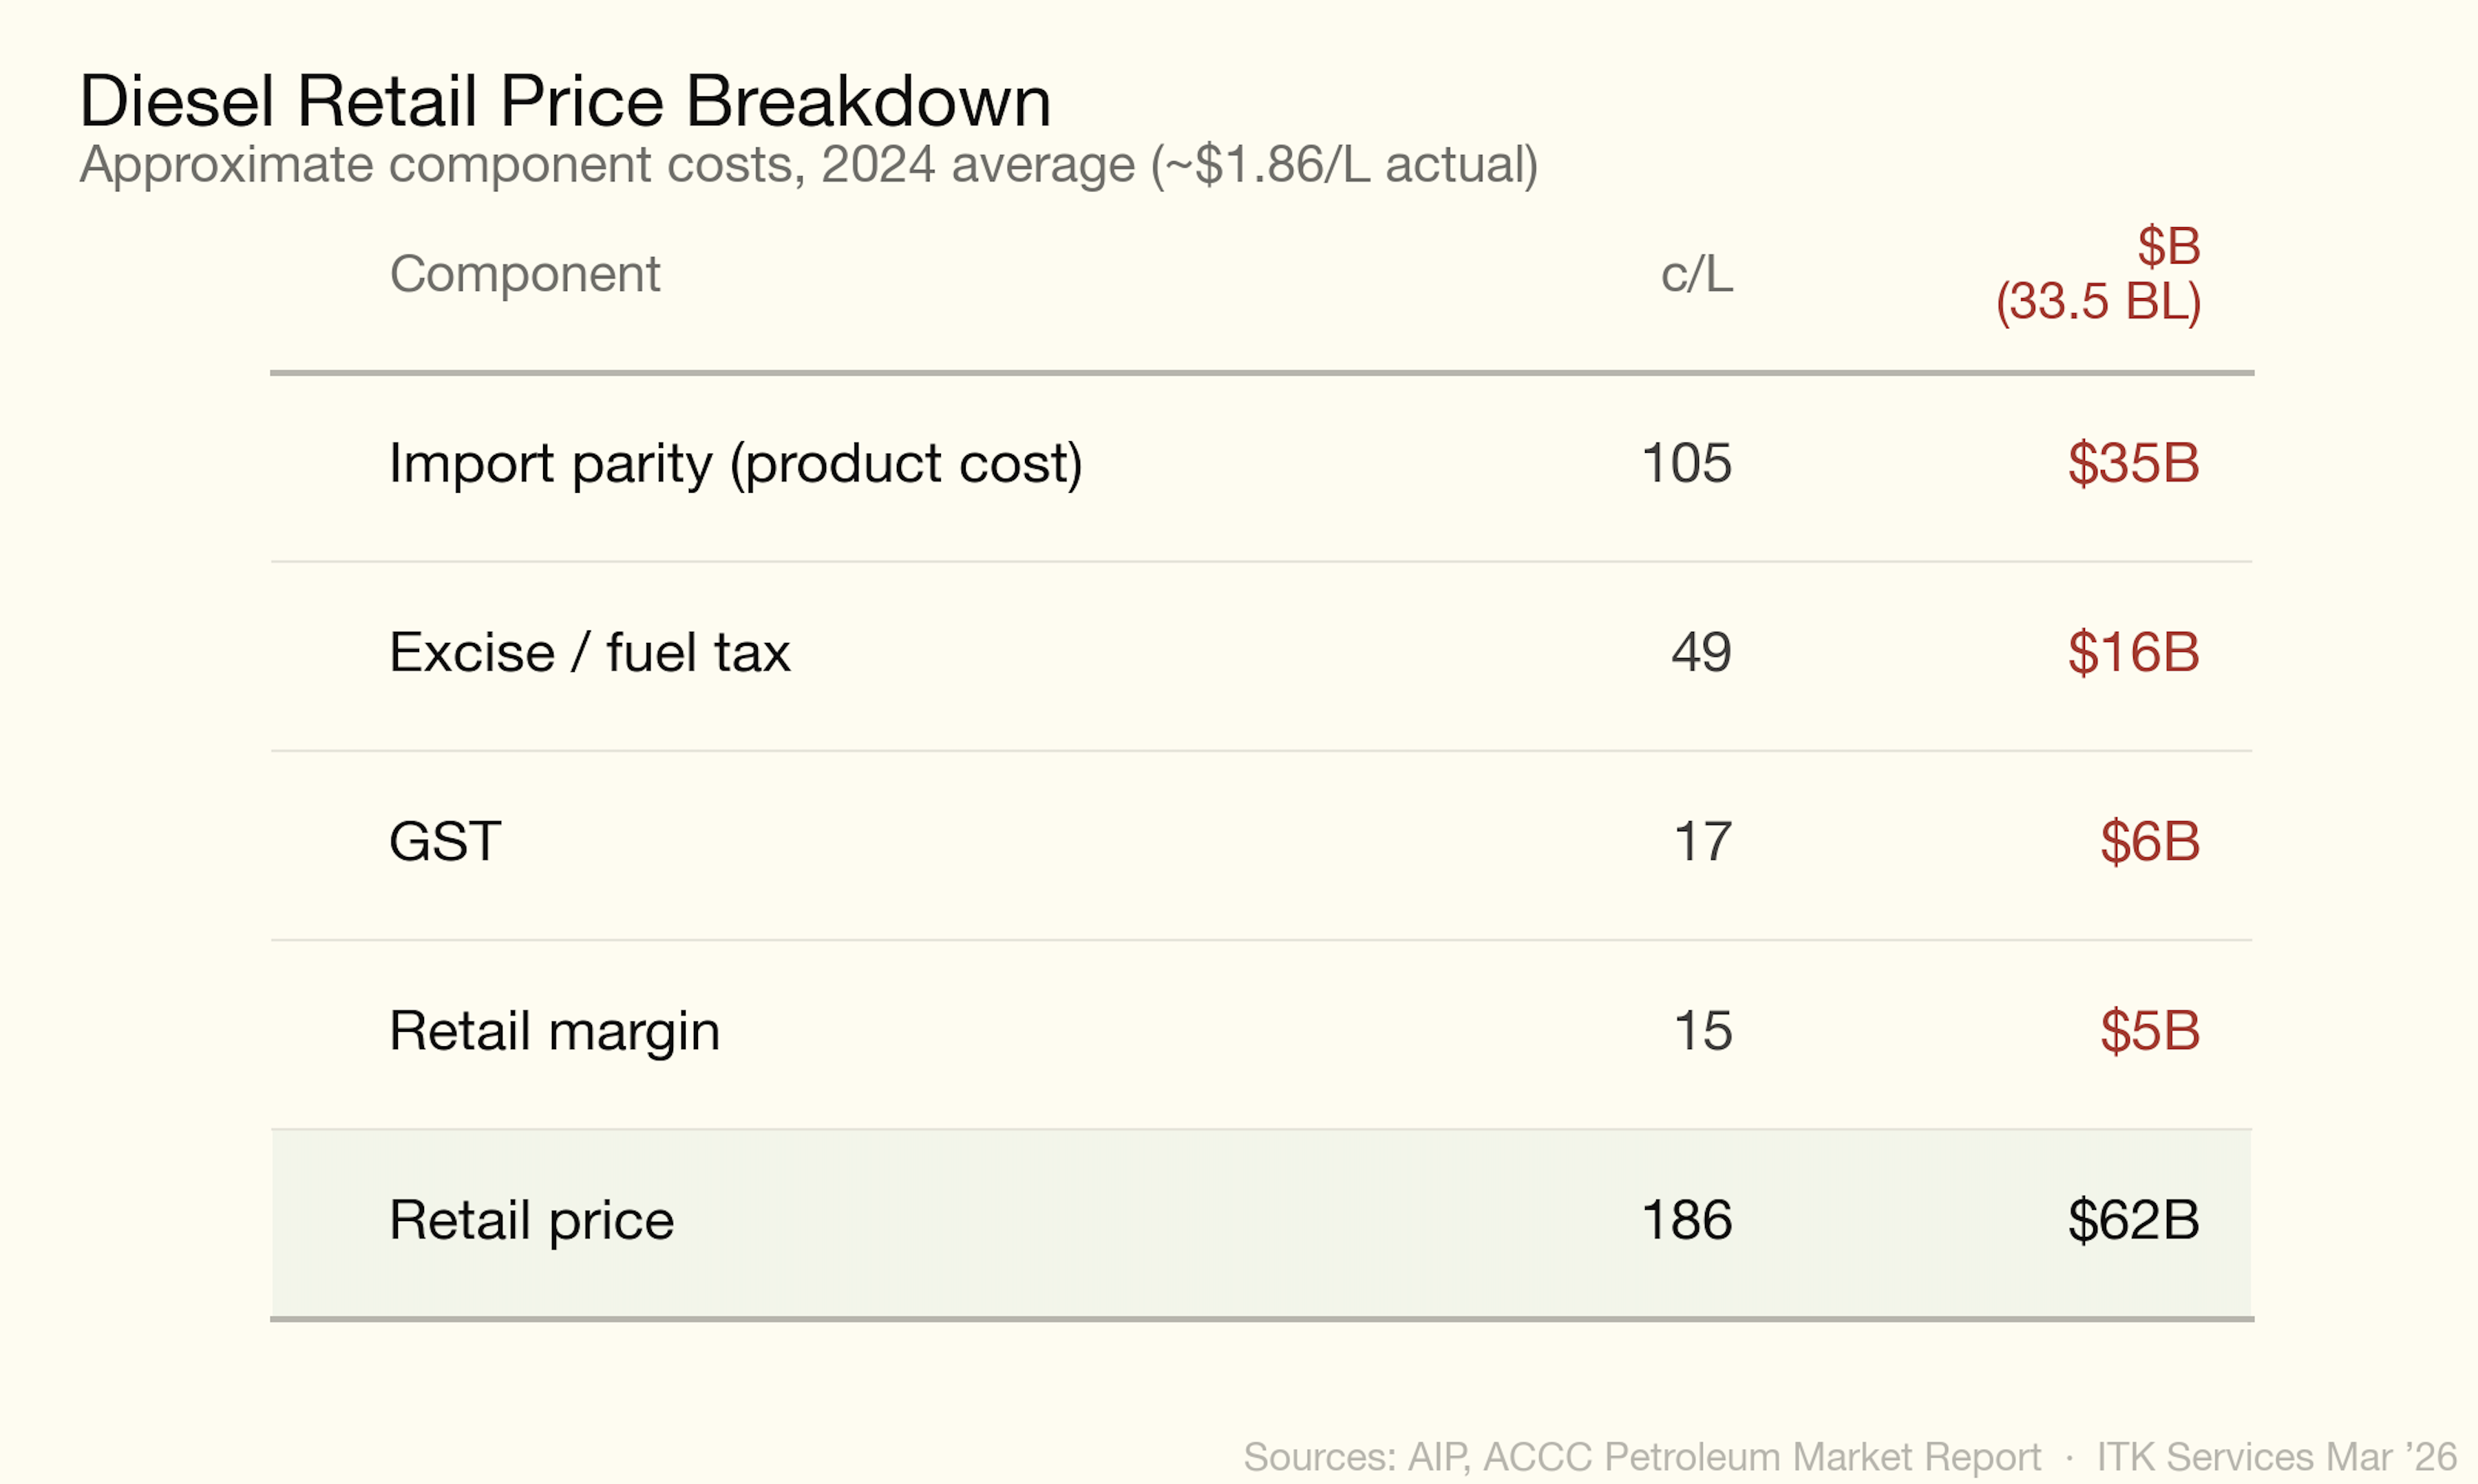Click the c/L column header

coord(1696,274)
